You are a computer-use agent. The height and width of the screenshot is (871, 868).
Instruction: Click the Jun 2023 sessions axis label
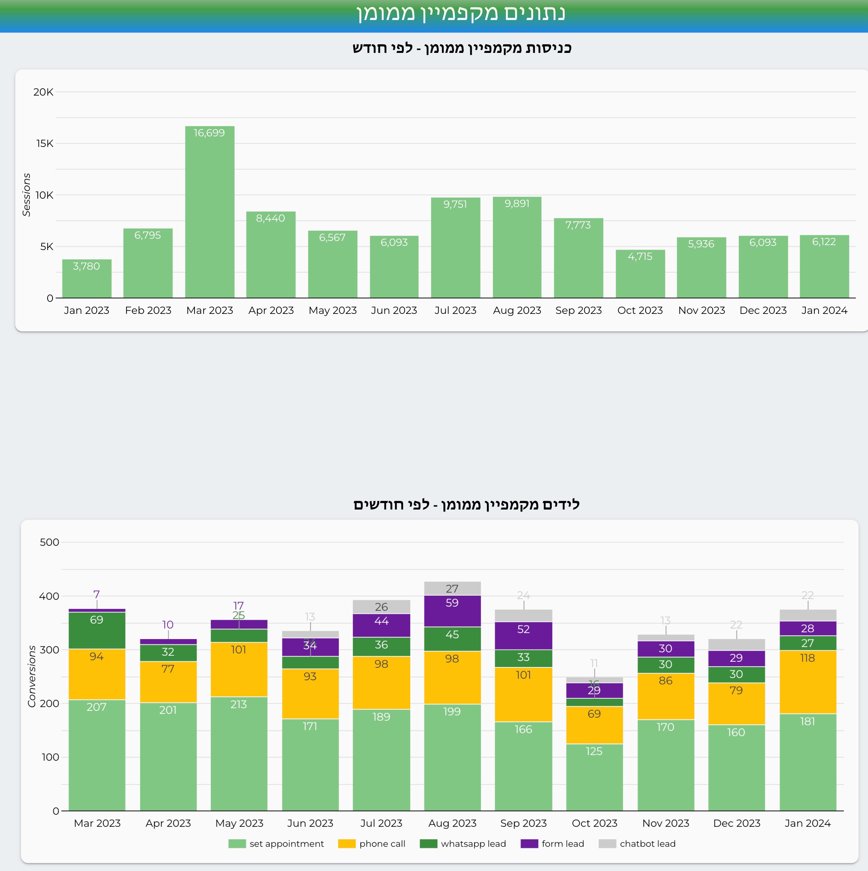[394, 310]
